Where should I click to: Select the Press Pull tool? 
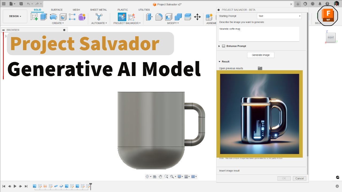[149, 17]
